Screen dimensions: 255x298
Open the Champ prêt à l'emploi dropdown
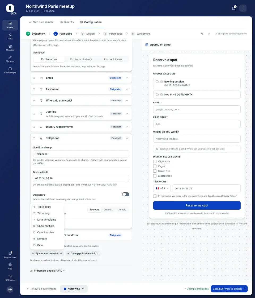pos(83,254)
